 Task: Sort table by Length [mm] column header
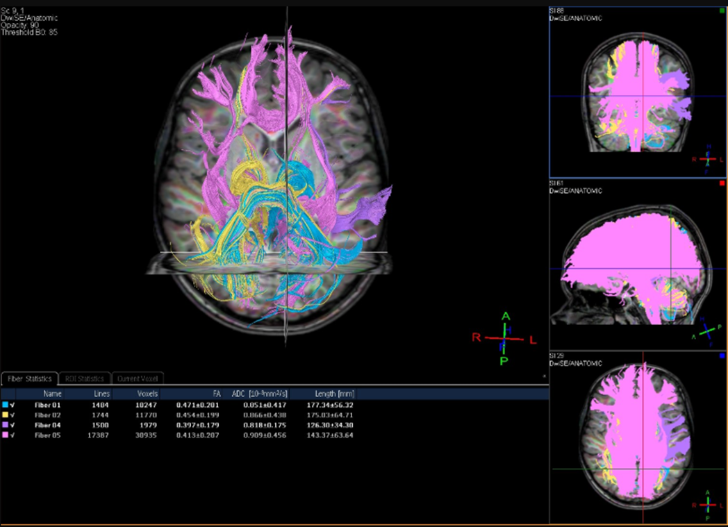click(336, 394)
